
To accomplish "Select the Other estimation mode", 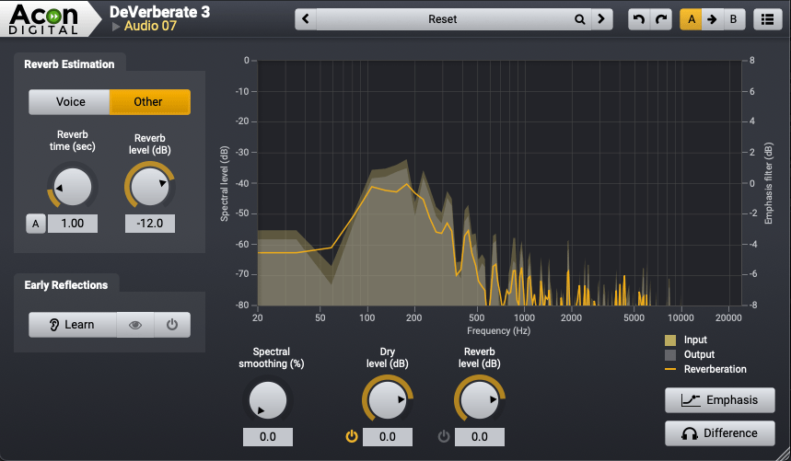I will coord(149,101).
